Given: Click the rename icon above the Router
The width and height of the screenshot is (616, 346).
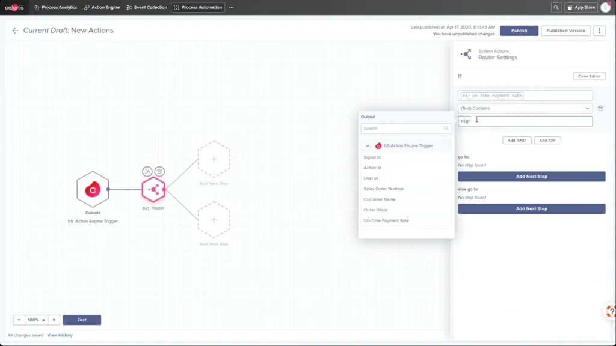Looking at the screenshot, I should coord(147,171).
